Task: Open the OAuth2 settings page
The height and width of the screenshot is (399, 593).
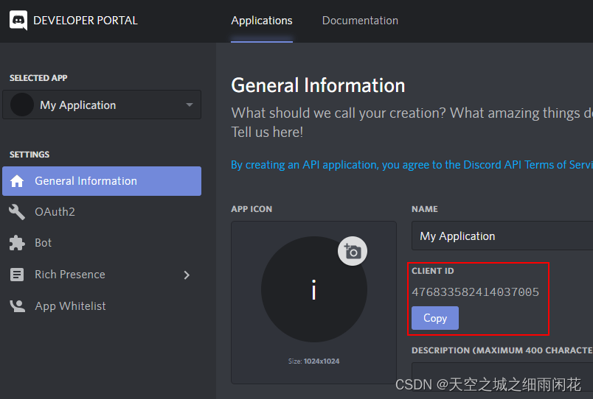Action: tap(55, 212)
